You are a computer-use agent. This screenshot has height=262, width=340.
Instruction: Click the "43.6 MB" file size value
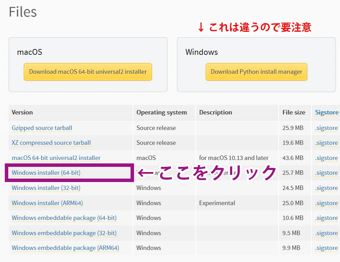pos(293,158)
